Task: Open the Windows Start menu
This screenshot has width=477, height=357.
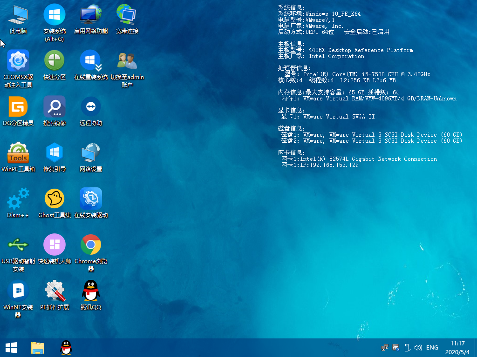Action: [11, 348]
